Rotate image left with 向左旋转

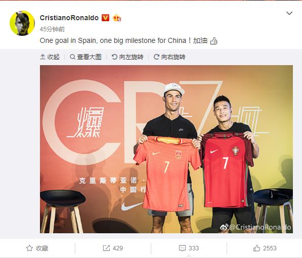coord(127,57)
